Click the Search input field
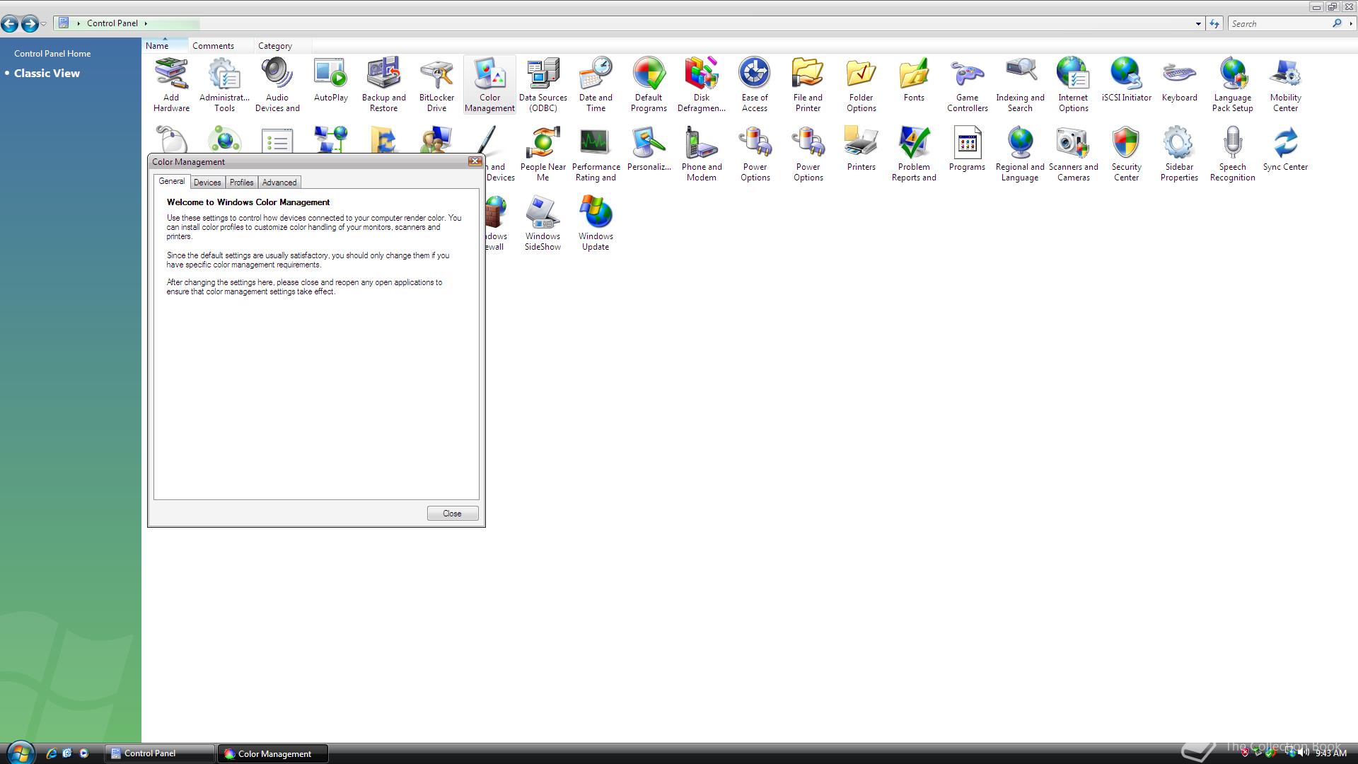 [x=1279, y=24]
